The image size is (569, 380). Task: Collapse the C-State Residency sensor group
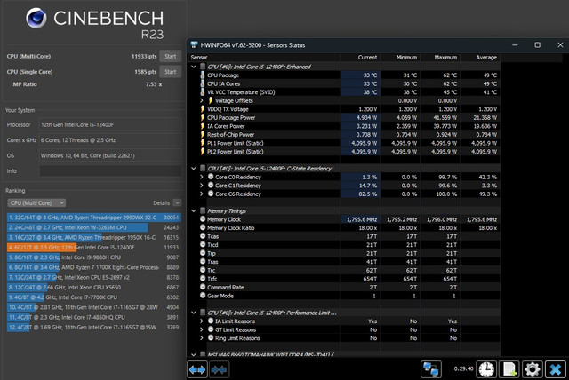[194, 169]
